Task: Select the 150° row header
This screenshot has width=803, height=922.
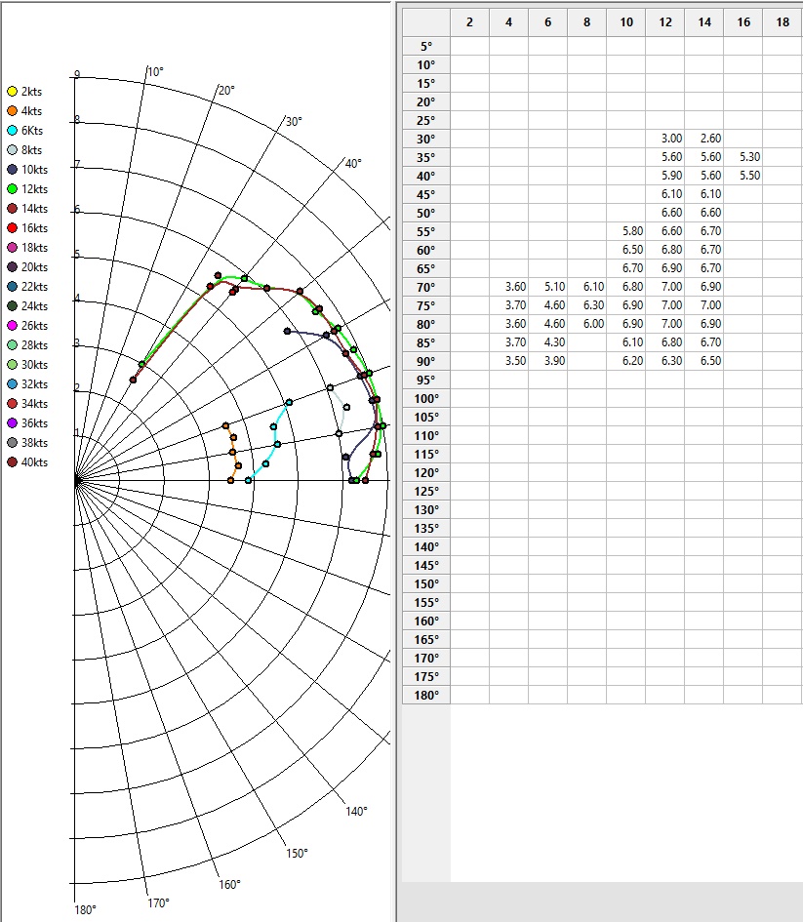Action: pyautogui.click(x=426, y=583)
